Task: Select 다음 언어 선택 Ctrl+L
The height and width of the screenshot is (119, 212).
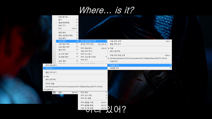Action: 140,41
